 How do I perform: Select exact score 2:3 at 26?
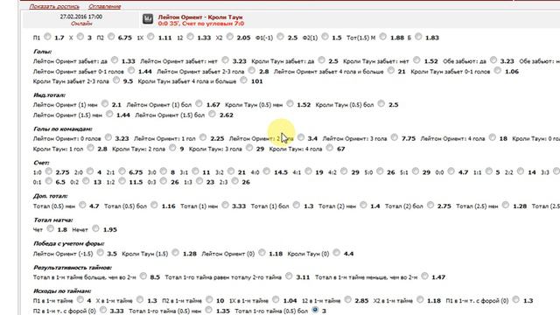[234, 181]
